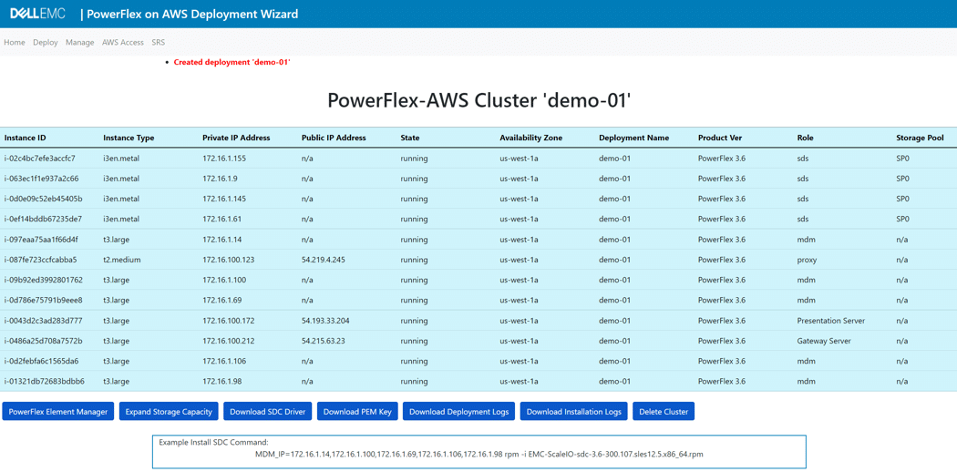Open the AWS Access menu item
The height and width of the screenshot is (472, 957).
tap(123, 43)
